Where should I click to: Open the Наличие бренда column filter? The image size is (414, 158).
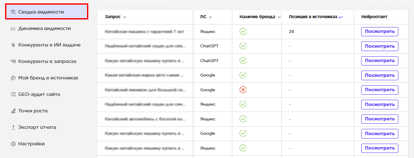click(279, 17)
